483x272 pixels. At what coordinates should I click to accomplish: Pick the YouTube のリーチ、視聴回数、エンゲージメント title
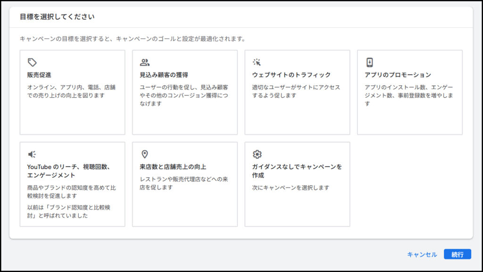click(x=69, y=171)
